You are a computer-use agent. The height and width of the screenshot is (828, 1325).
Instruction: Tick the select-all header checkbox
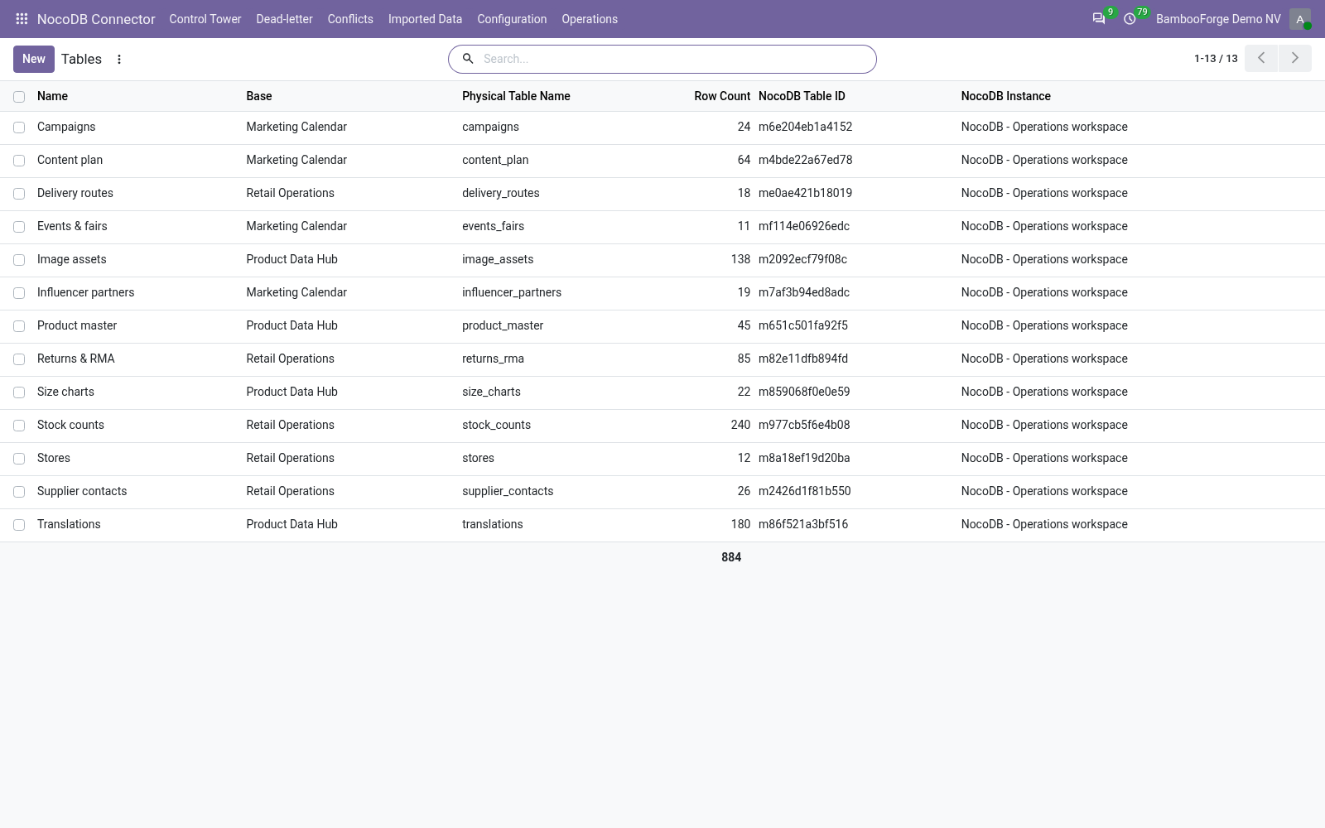tap(19, 97)
